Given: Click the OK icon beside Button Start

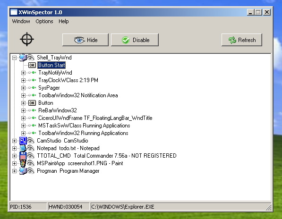Looking at the screenshot, I should [32, 65].
